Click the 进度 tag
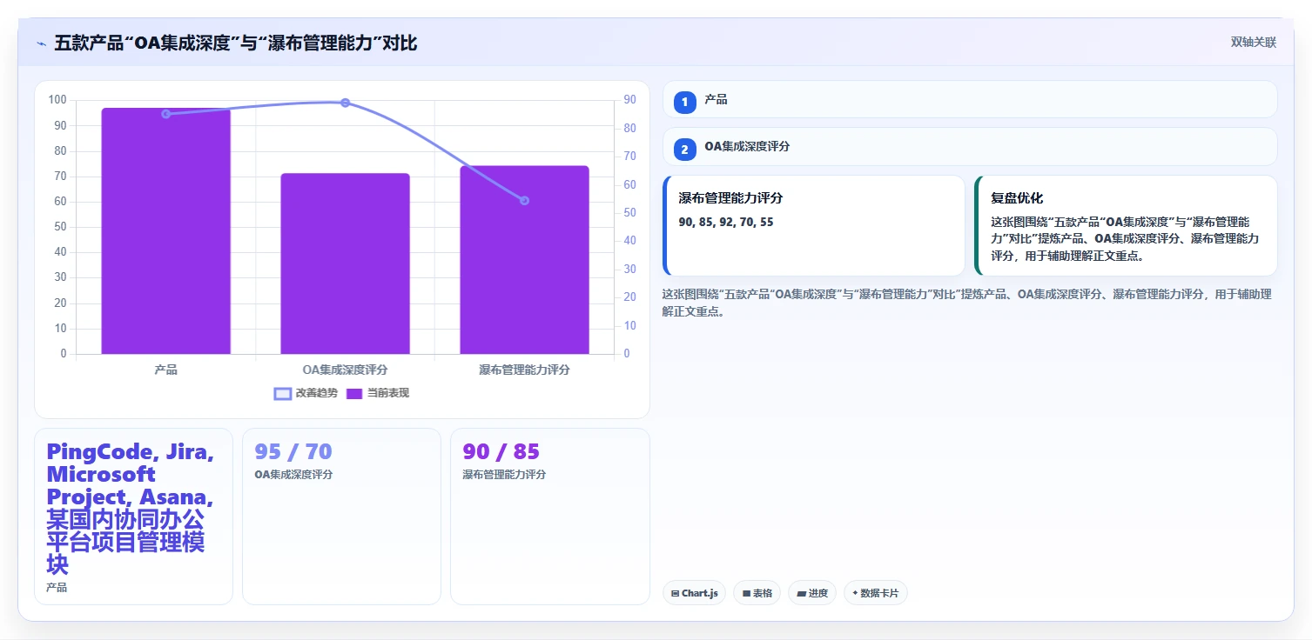 click(812, 593)
